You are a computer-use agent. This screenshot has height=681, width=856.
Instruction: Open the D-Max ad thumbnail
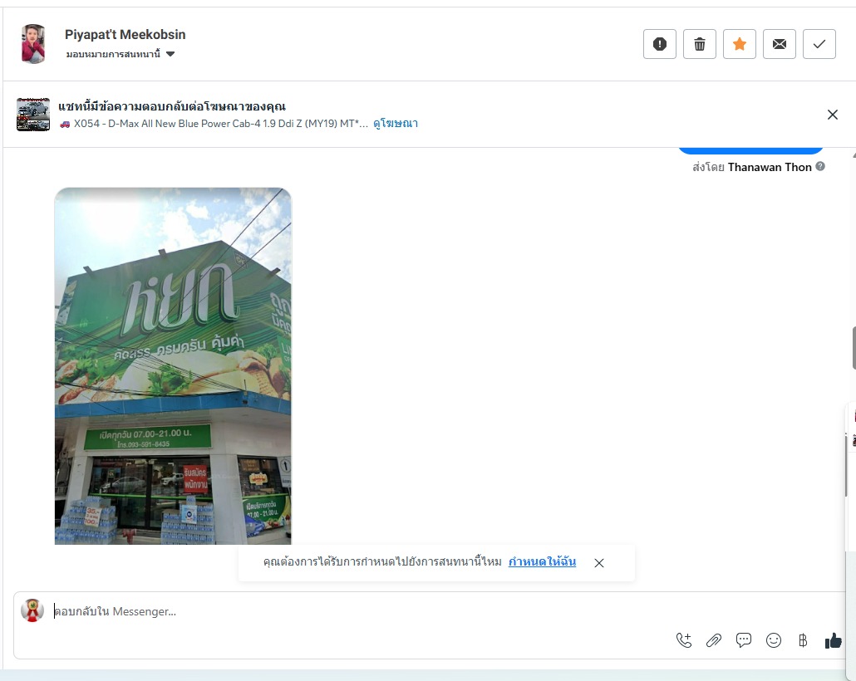click(x=32, y=114)
